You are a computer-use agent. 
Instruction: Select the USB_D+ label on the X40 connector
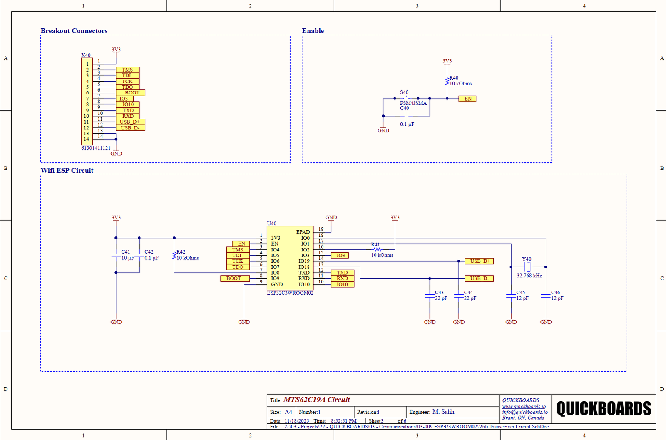[130, 122]
